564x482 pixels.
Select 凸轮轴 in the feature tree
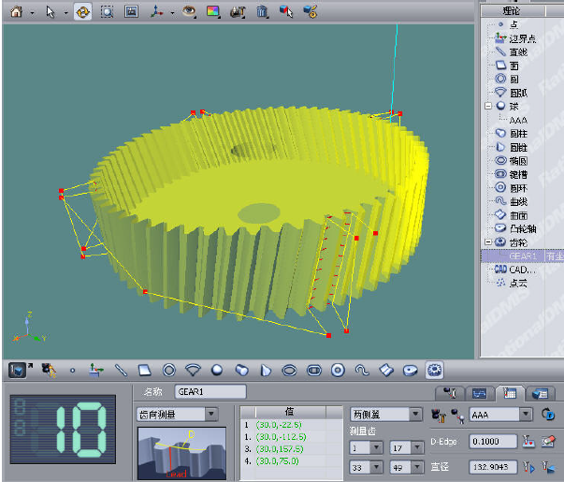tap(521, 227)
